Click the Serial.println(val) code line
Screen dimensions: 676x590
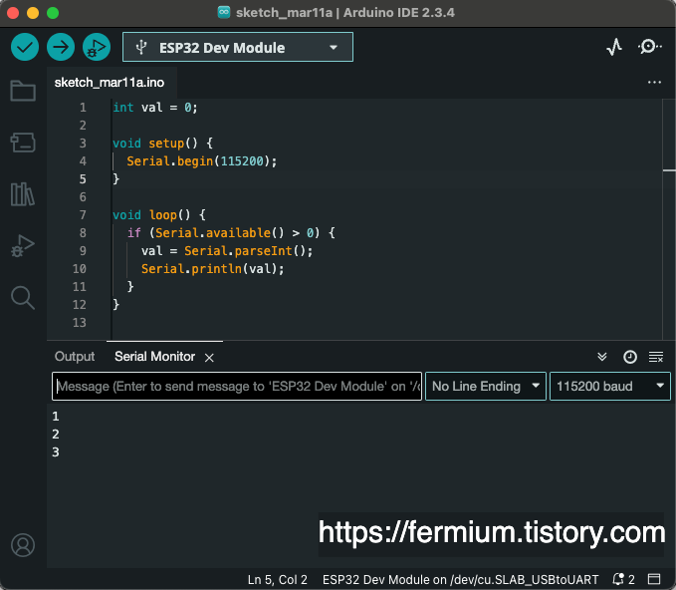point(212,269)
